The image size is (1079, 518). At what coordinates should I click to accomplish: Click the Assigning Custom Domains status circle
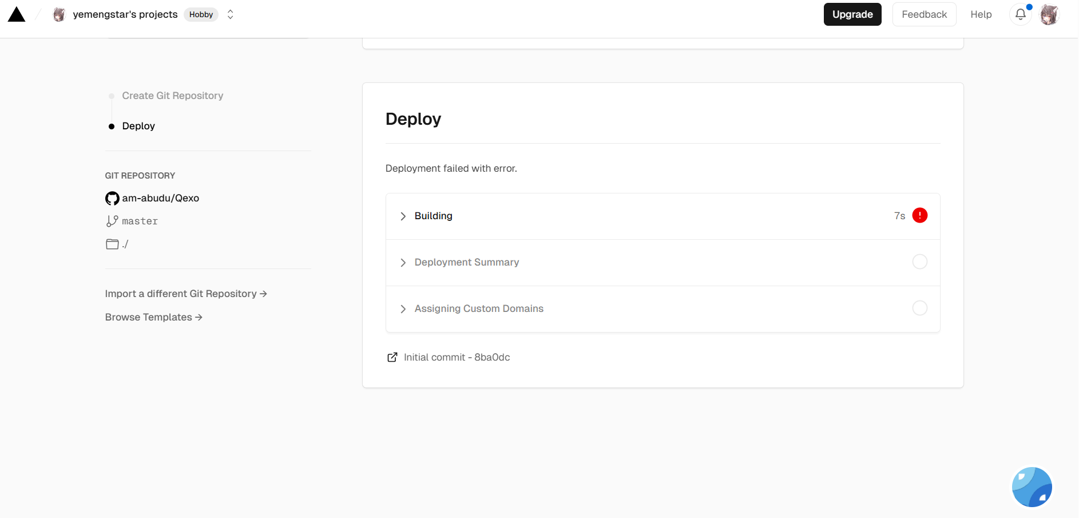[919, 308]
